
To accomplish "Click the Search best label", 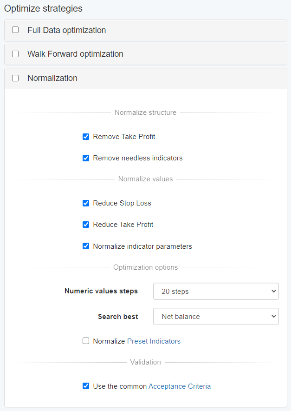I will click(x=118, y=317).
